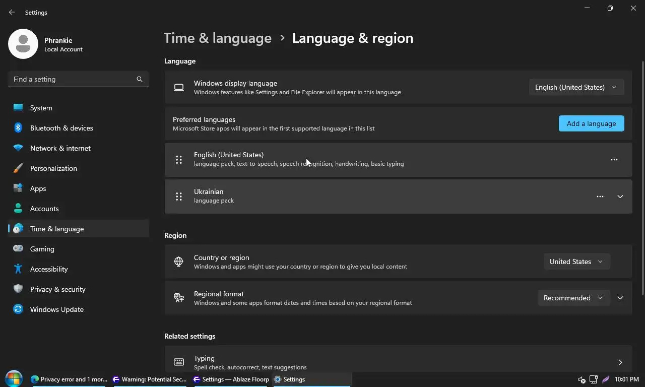Viewport: 645px width, 387px height.
Task: Click the Add a language button
Action: click(x=591, y=123)
